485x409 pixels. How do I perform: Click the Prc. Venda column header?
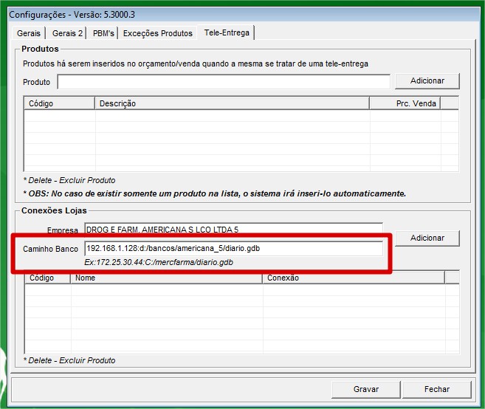pos(413,104)
